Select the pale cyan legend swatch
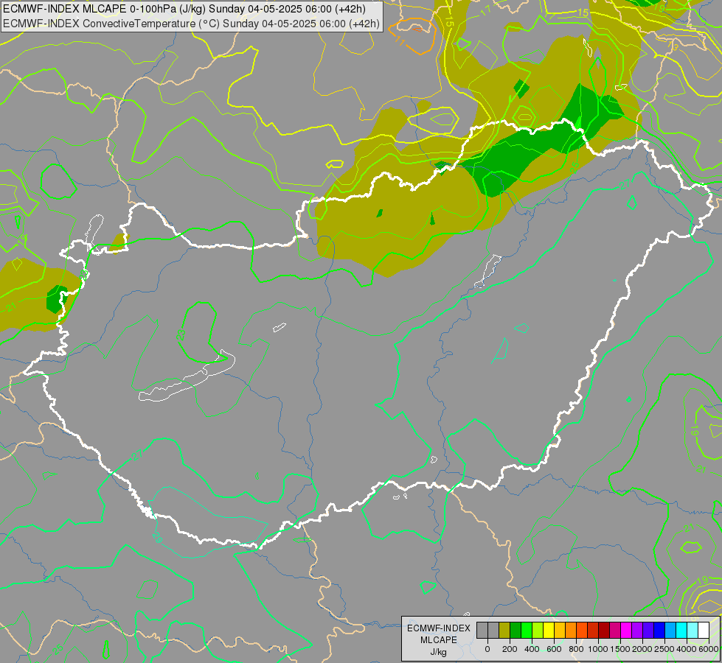 [x=693, y=631]
